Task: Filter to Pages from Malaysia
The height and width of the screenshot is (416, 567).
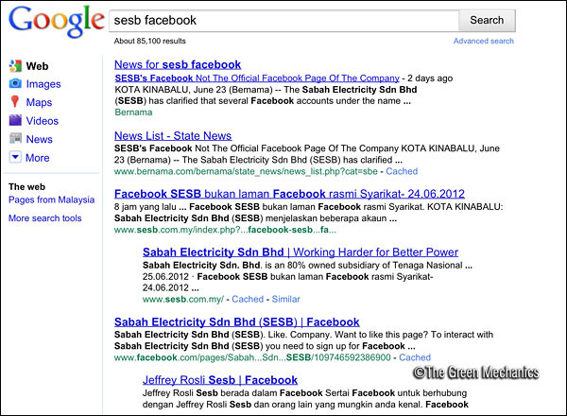Action: coord(51,199)
